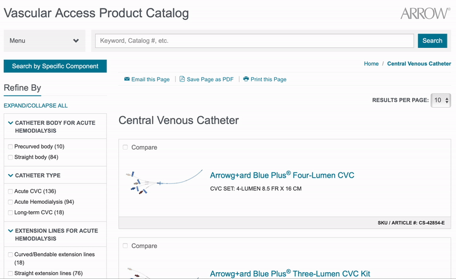Open Arrowg+ard Blue Plus Four-Lumen CVC link

[282, 175]
